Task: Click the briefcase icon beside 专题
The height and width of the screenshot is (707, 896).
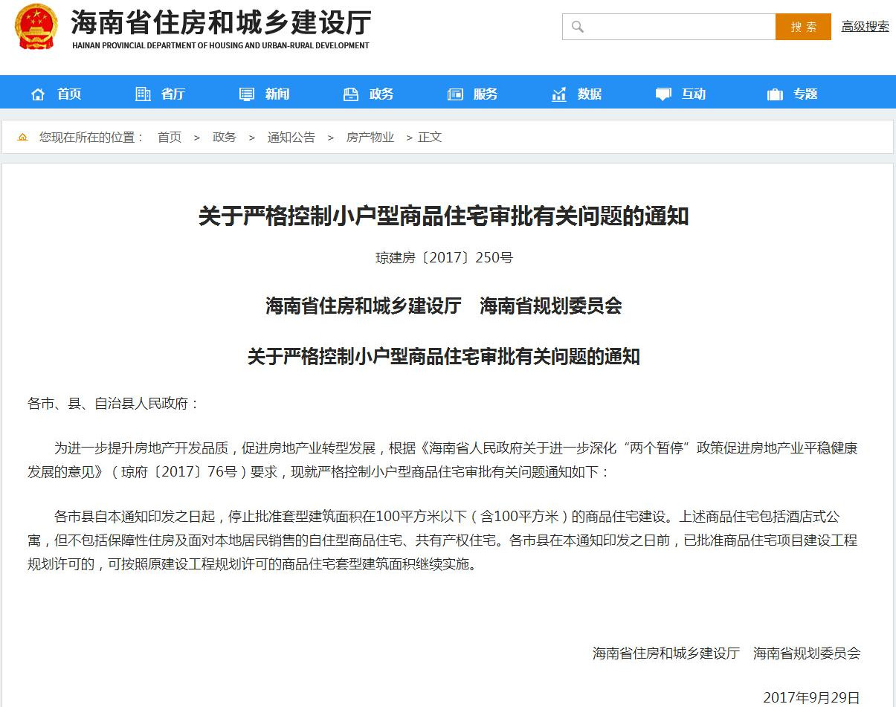Action: 775,94
